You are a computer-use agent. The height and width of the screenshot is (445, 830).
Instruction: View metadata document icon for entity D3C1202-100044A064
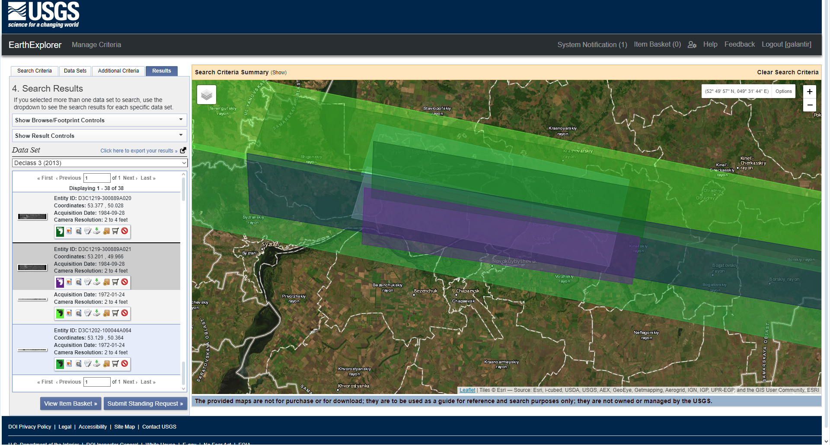coord(87,364)
